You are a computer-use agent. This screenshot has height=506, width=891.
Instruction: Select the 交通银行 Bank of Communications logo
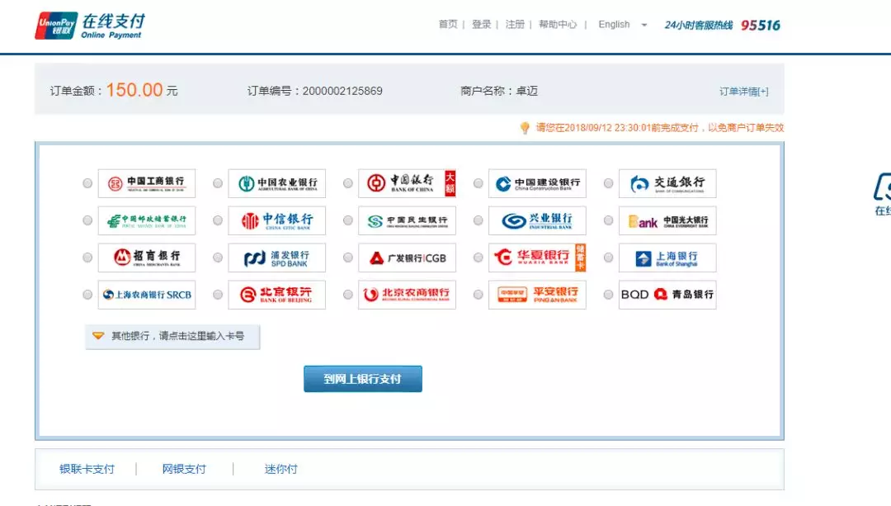667,183
